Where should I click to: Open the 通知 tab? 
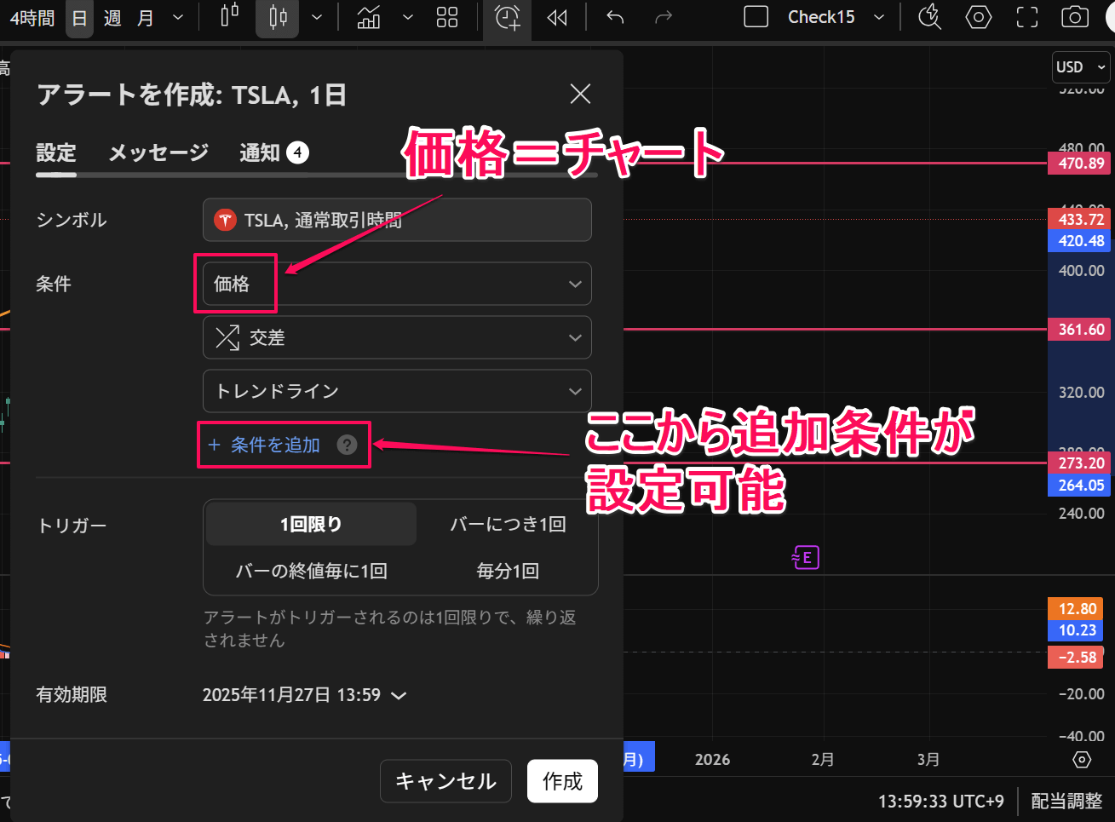pos(264,152)
